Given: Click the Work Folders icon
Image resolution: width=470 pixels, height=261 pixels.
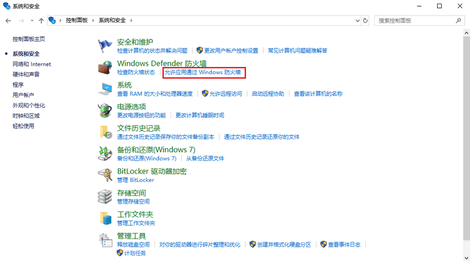Looking at the screenshot, I should 105,218.
